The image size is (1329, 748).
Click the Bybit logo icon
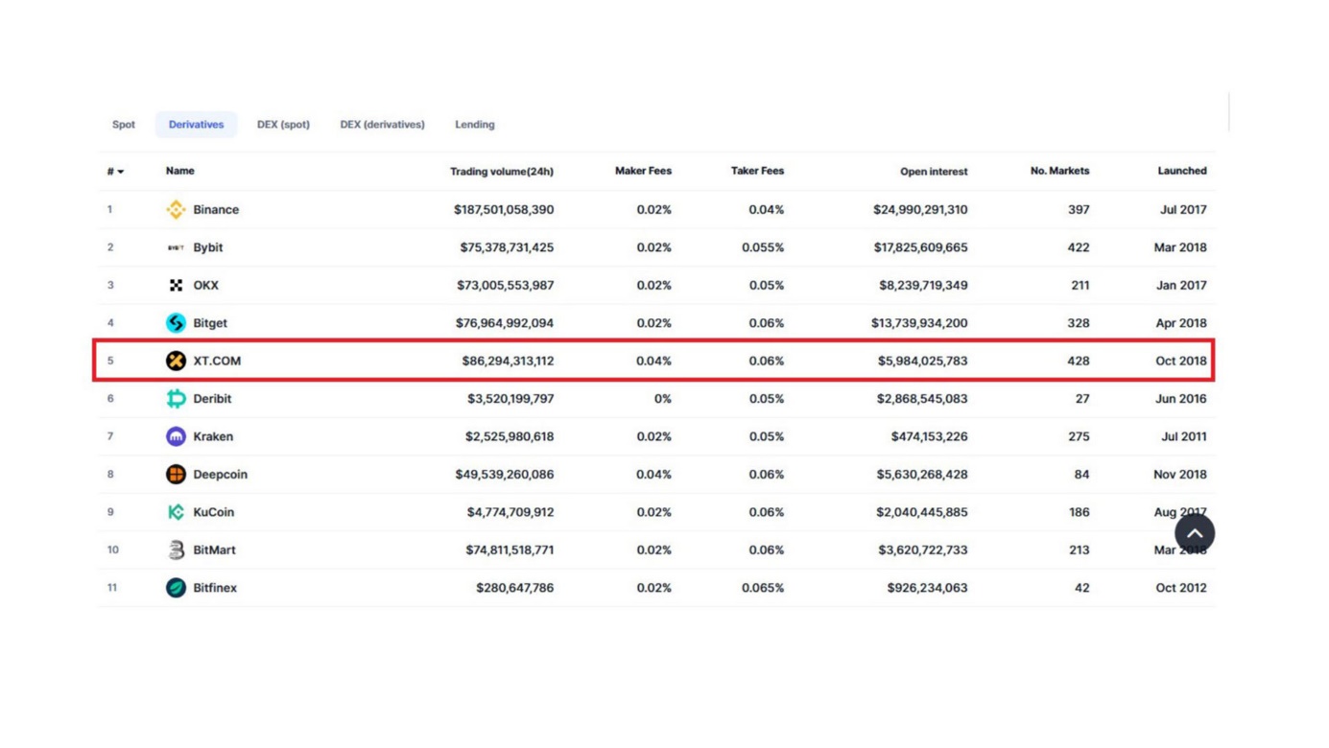(x=176, y=247)
